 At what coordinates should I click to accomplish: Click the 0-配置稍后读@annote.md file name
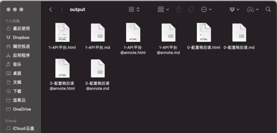point(98,86)
